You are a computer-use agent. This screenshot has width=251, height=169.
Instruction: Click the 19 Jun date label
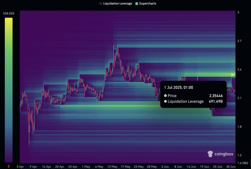coord(204,166)
